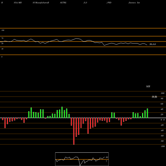Click the end of the RSI line

(147, 45)
